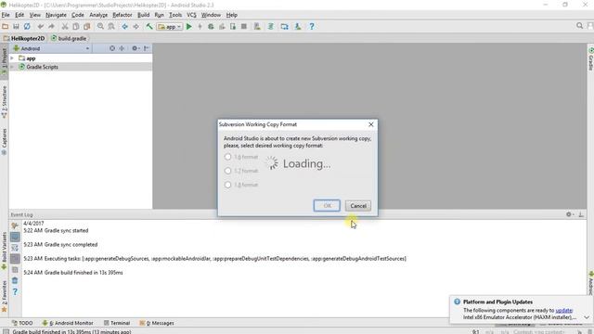Select the 1.8 format radio button
This screenshot has width=594, height=334.
pyautogui.click(x=227, y=185)
